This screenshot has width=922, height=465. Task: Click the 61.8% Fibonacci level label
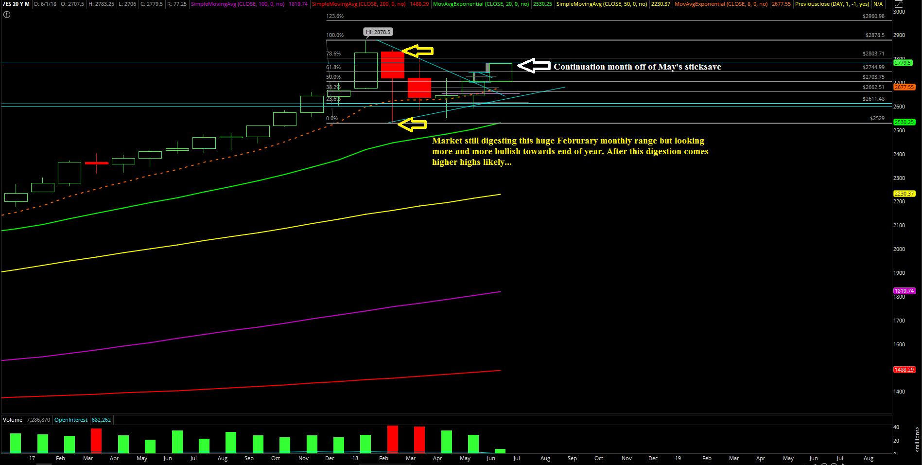tap(333, 67)
